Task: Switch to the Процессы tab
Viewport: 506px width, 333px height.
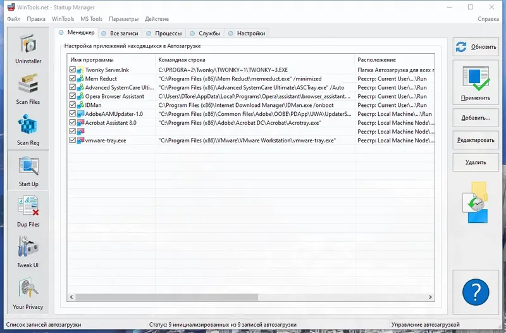Action: (164, 34)
